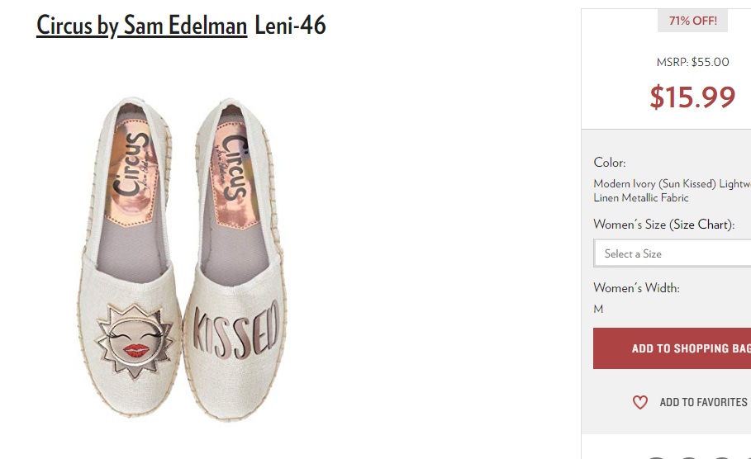Click the KISSED lettering on right shoe

(235, 329)
